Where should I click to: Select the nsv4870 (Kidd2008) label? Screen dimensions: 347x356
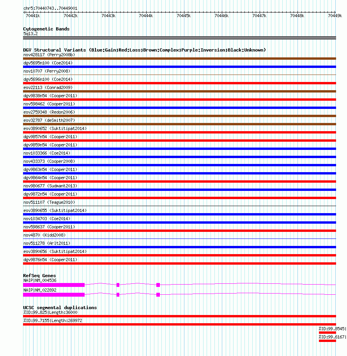[44, 235]
